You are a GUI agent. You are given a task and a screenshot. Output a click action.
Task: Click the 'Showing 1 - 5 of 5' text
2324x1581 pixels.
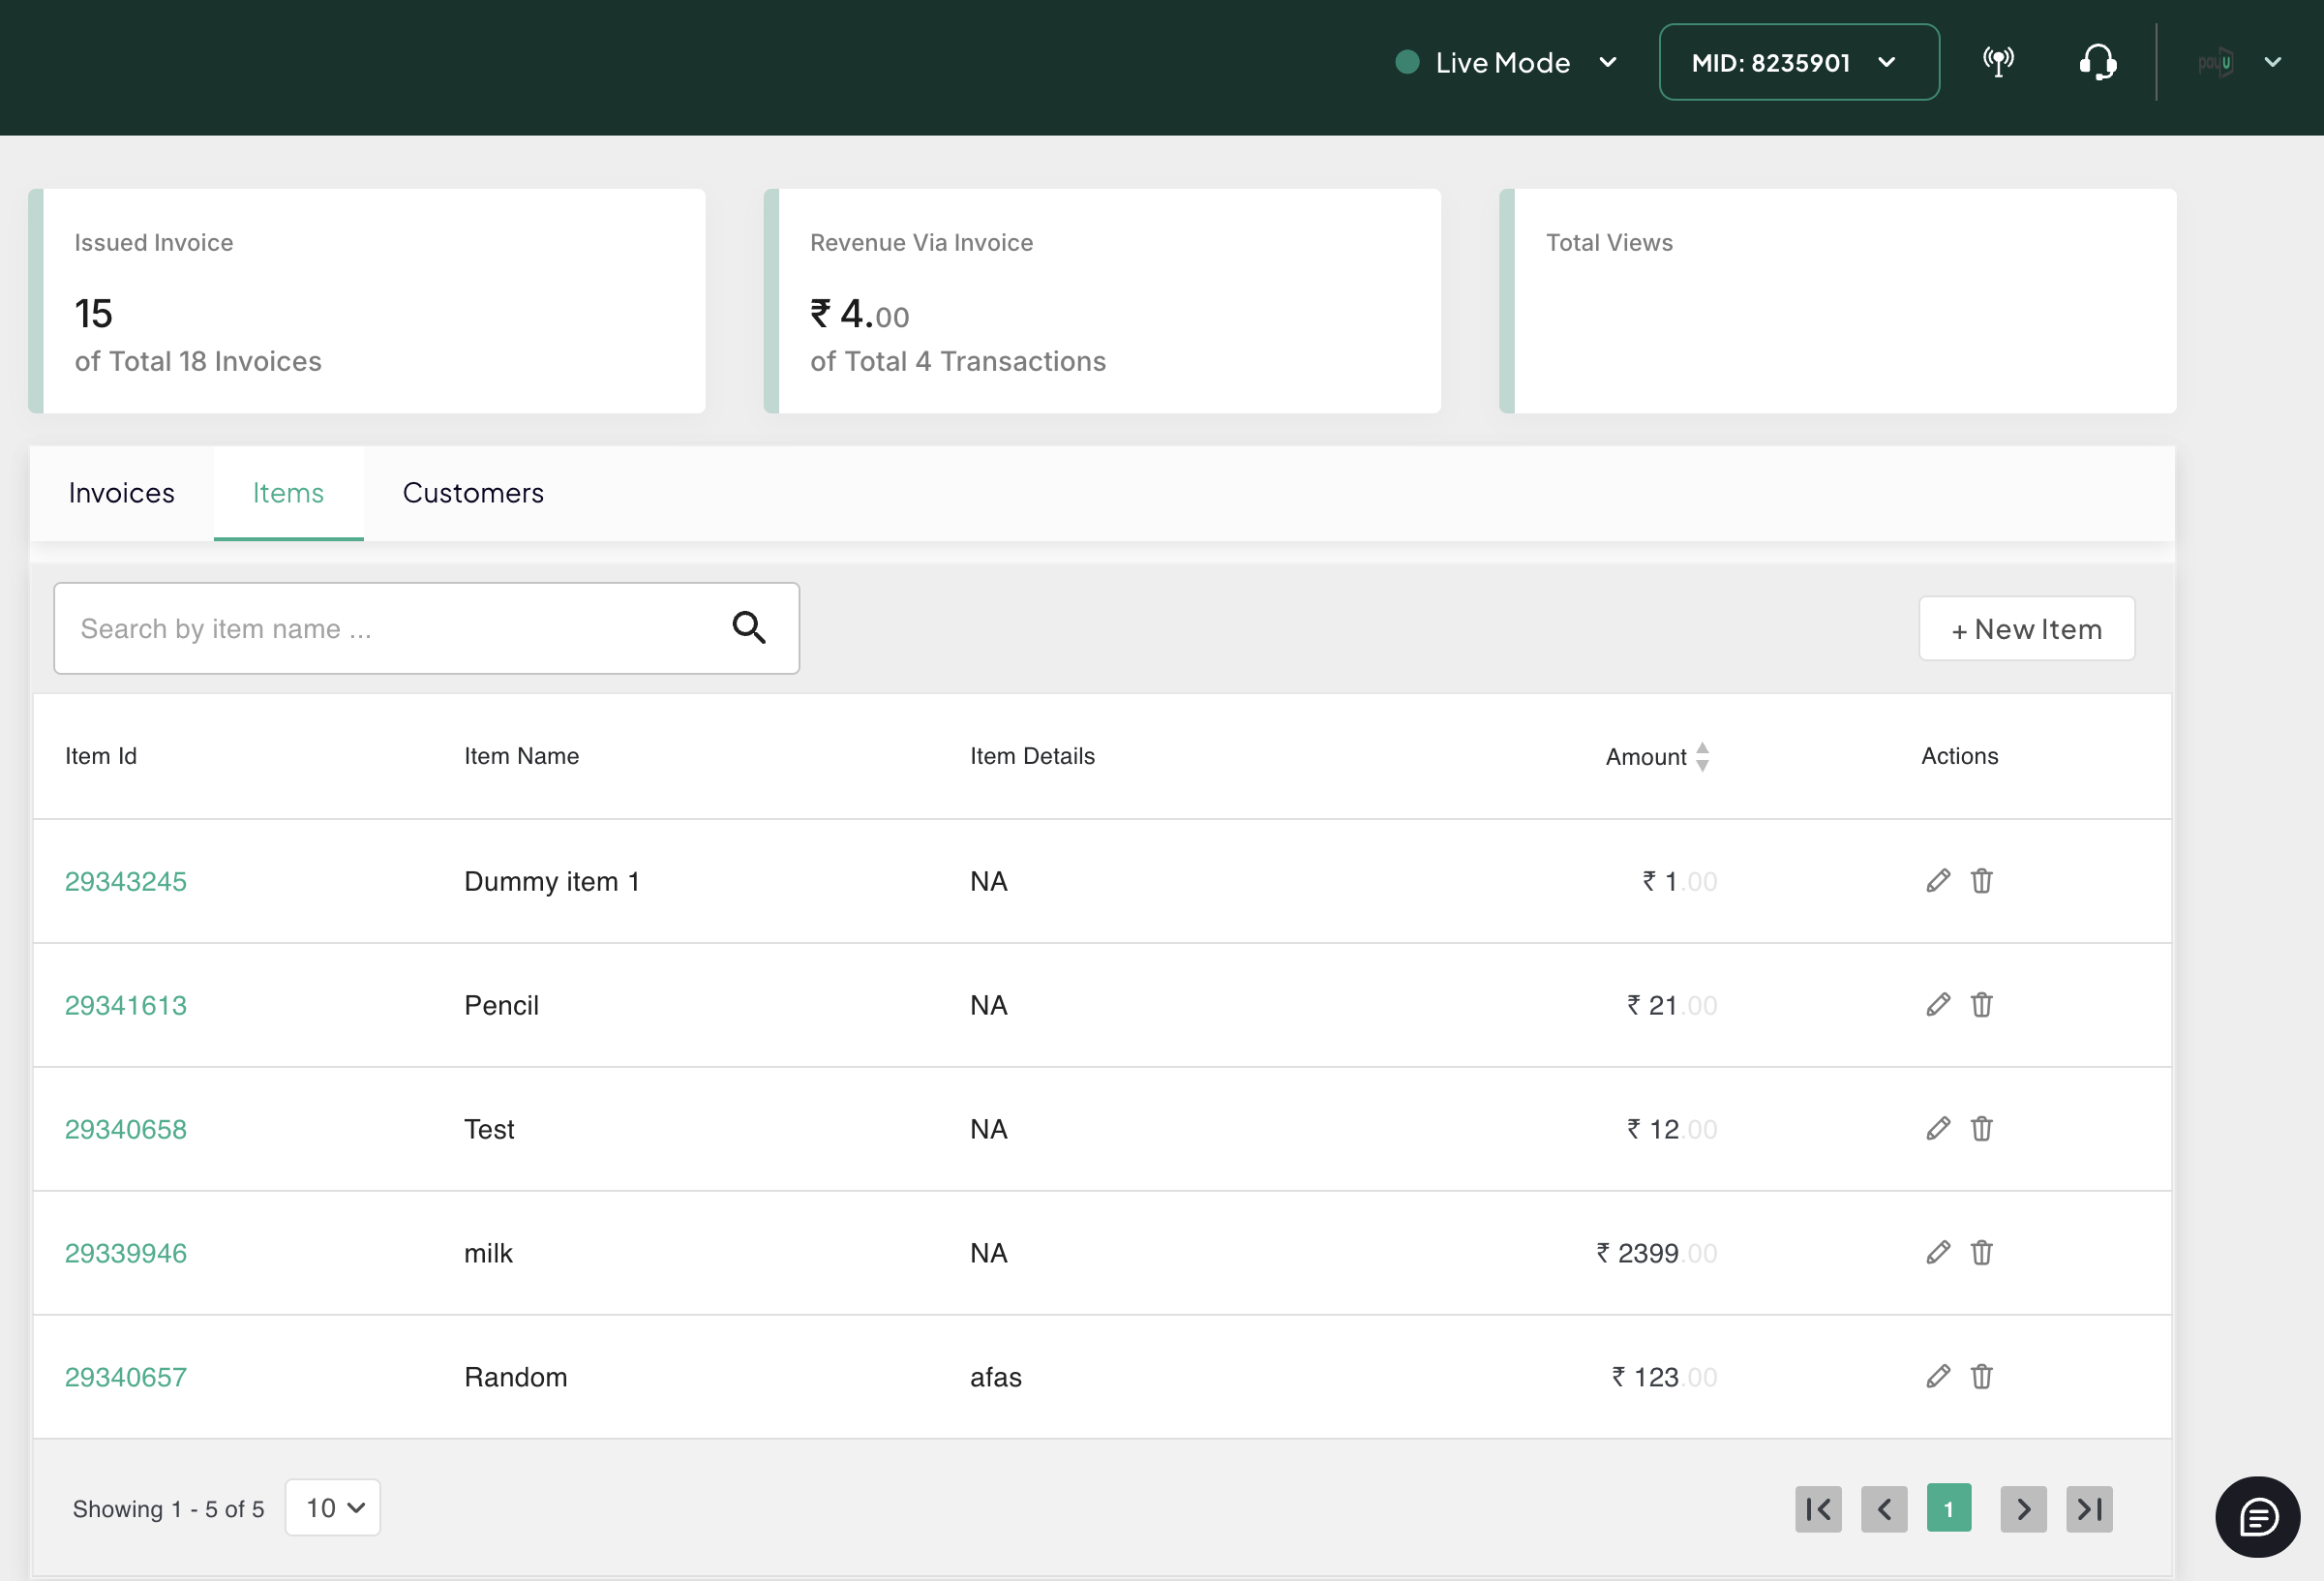tap(168, 1508)
